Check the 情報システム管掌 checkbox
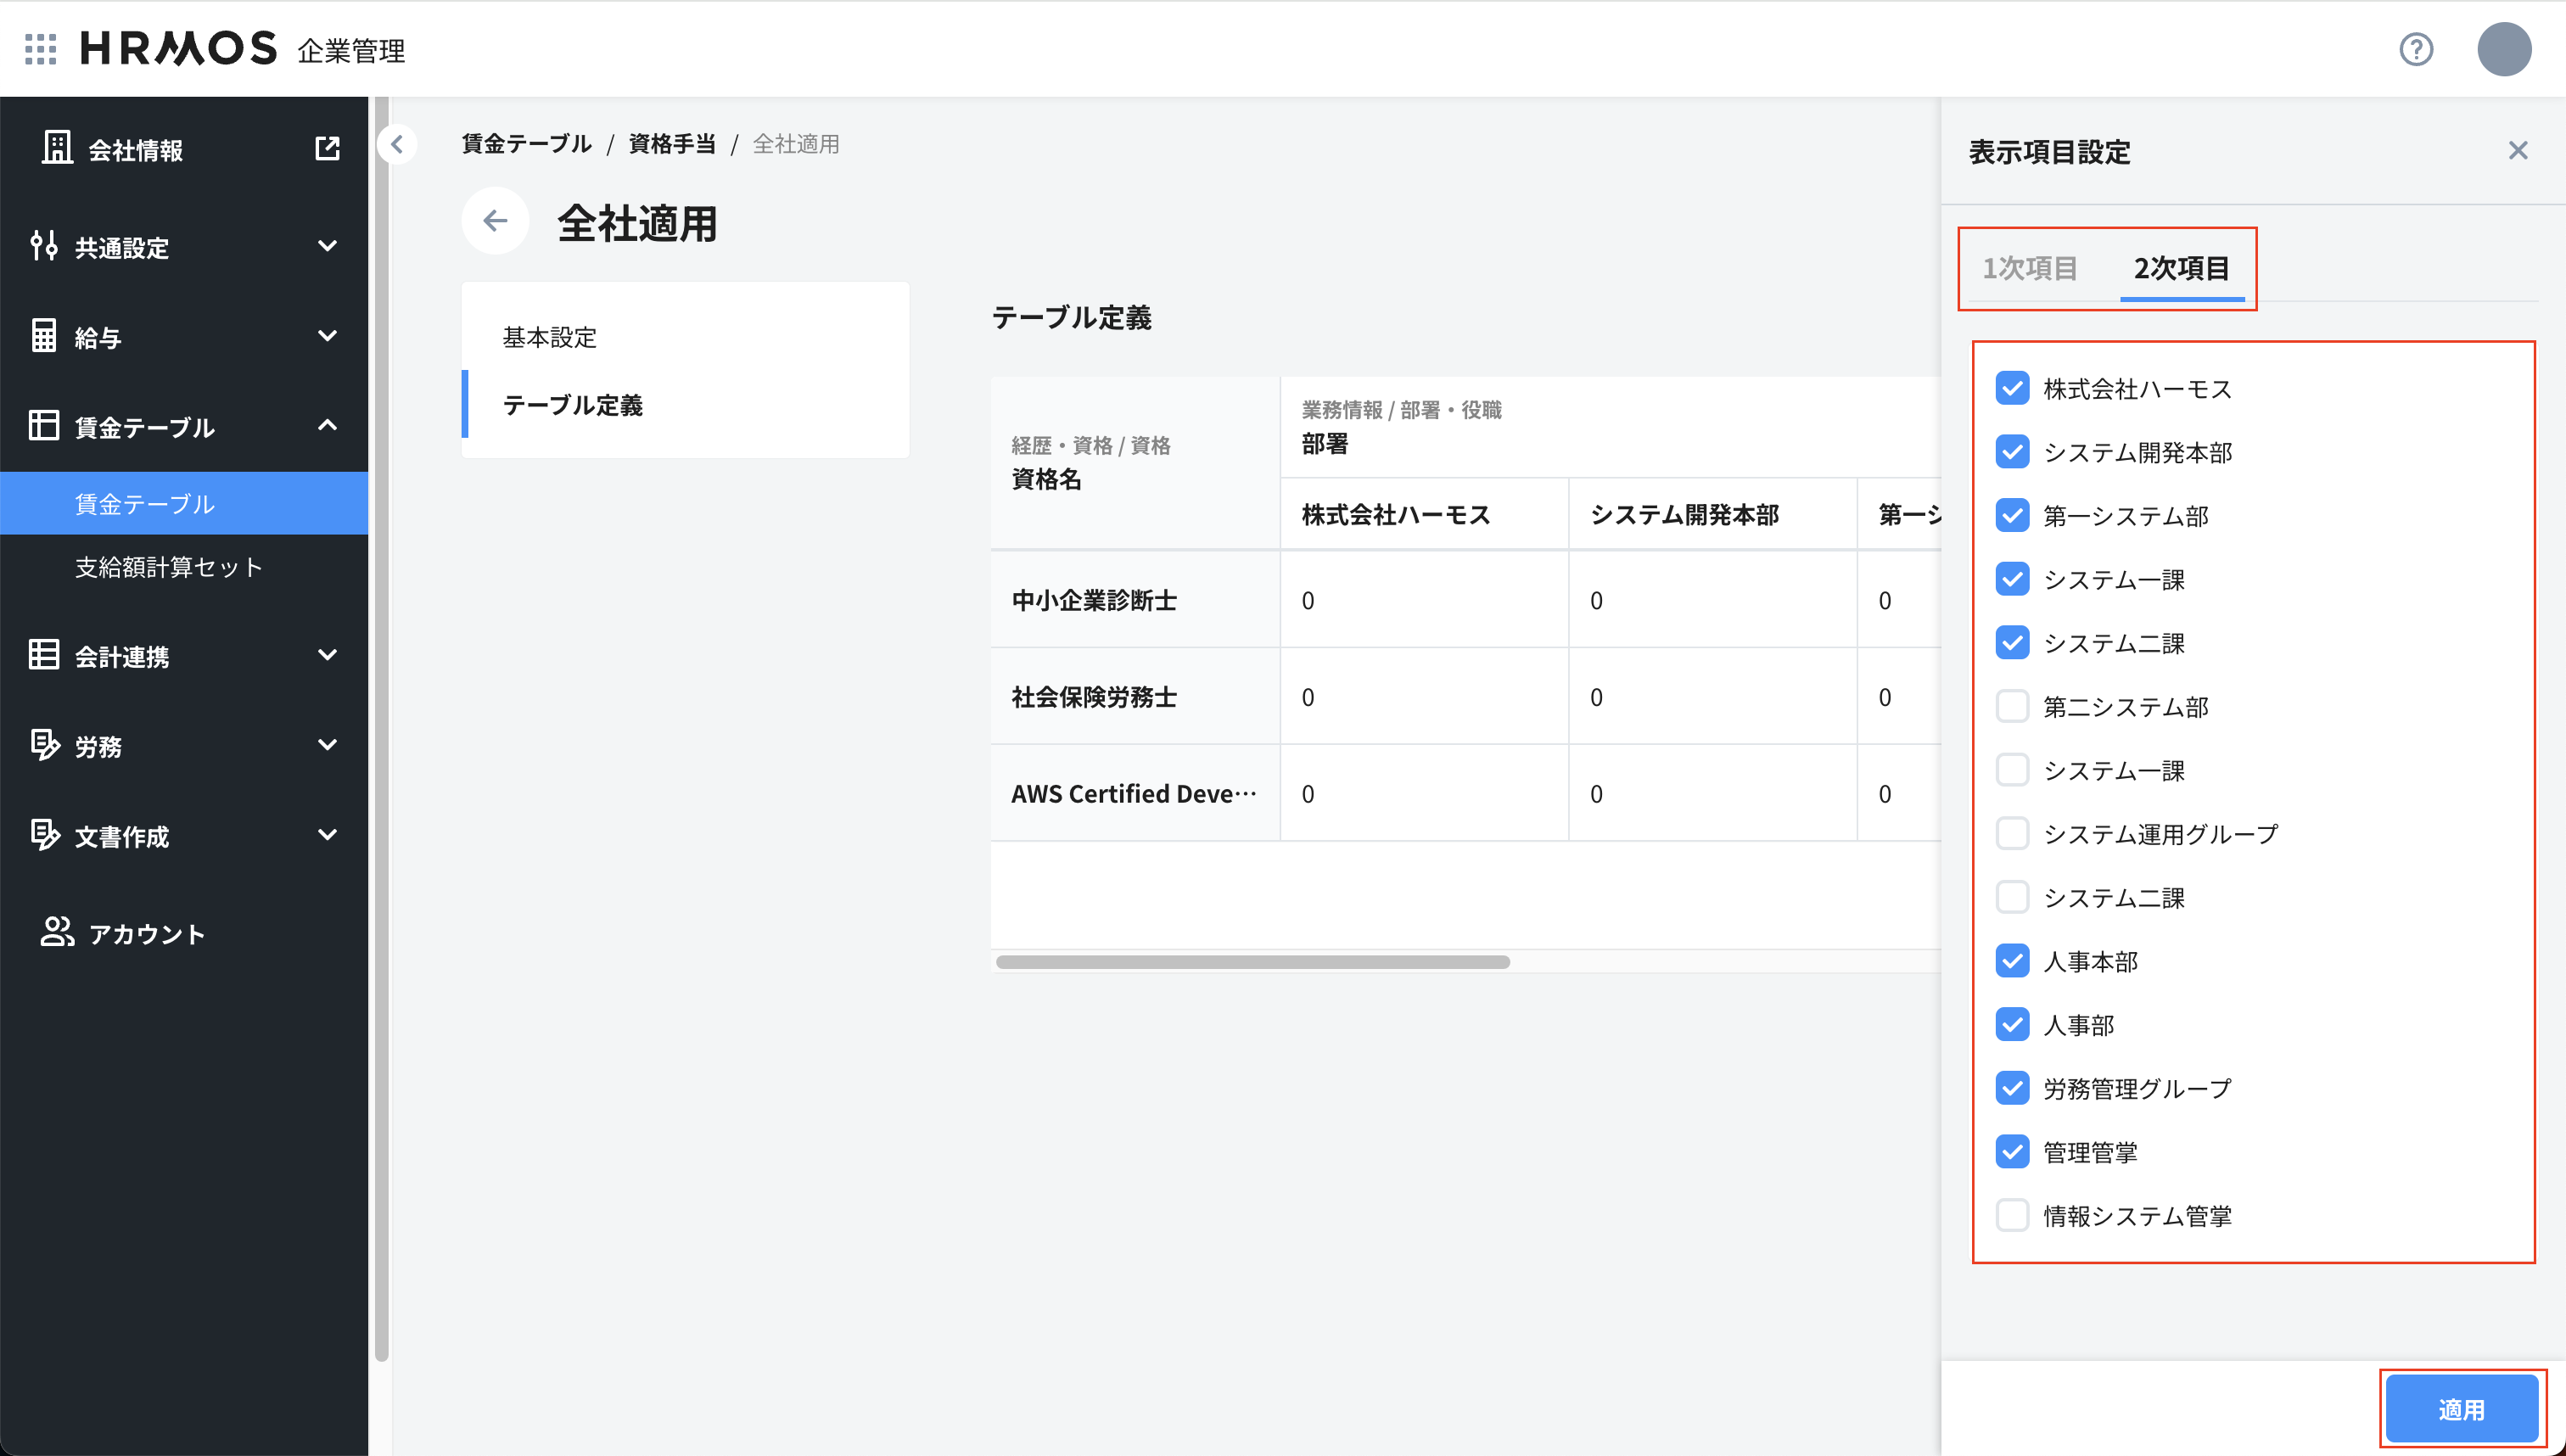2566x1456 pixels. [x=2012, y=1215]
